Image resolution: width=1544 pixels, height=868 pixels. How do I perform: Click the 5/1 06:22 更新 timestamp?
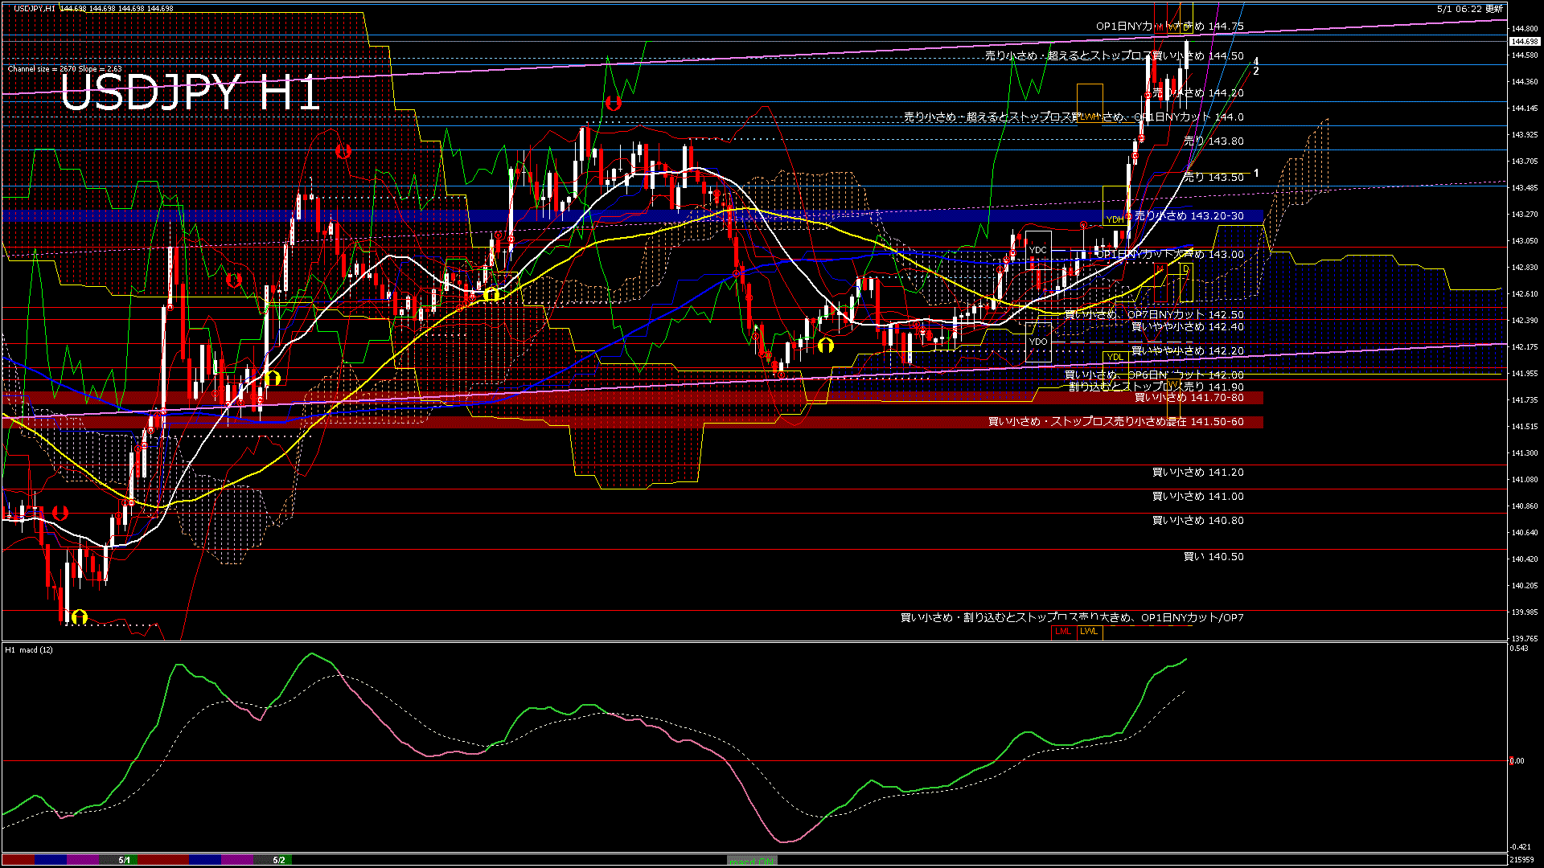[1470, 8]
